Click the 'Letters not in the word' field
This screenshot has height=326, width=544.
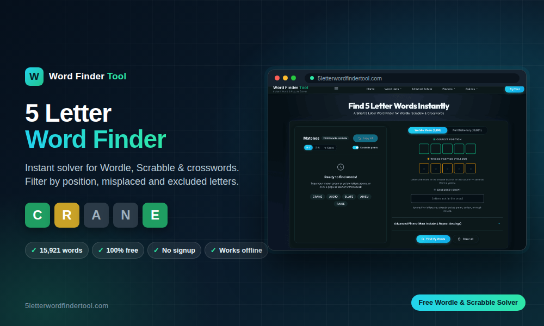(447, 198)
